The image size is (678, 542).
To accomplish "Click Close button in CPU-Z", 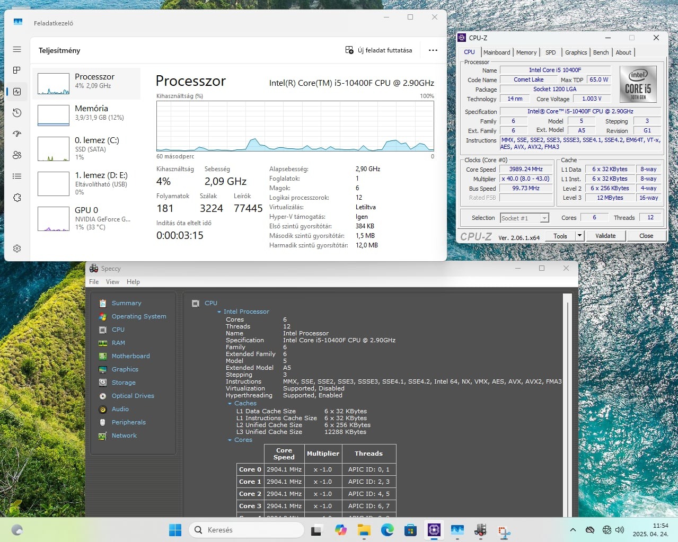I will [x=646, y=236].
